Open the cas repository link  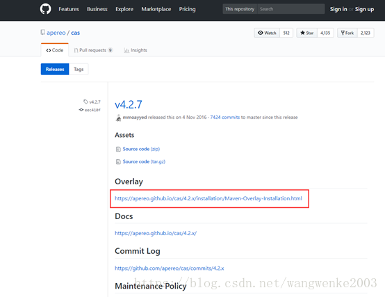(75, 33)
